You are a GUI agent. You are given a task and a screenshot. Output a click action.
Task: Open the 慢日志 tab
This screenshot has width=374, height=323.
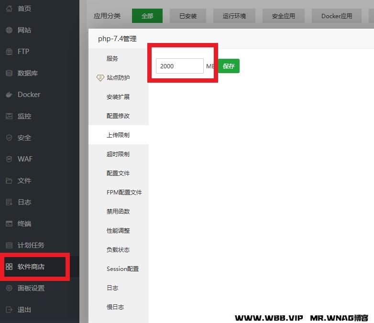coord(119,307)
